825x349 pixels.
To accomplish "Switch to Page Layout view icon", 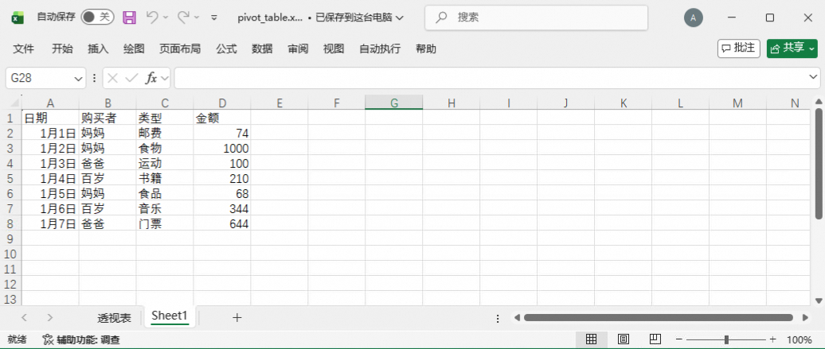I will (x=624, y=339).
